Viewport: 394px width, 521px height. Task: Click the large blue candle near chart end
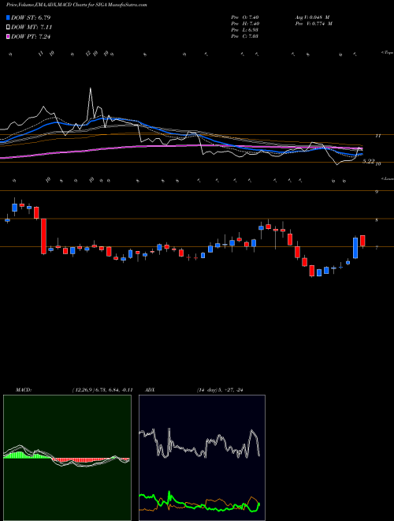click(355, 248)
